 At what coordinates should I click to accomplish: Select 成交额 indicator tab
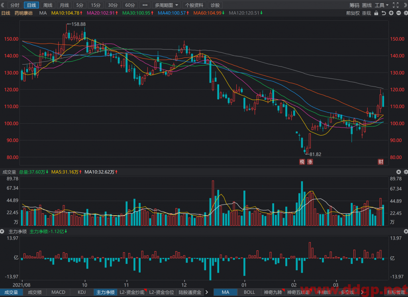[35, 292]
